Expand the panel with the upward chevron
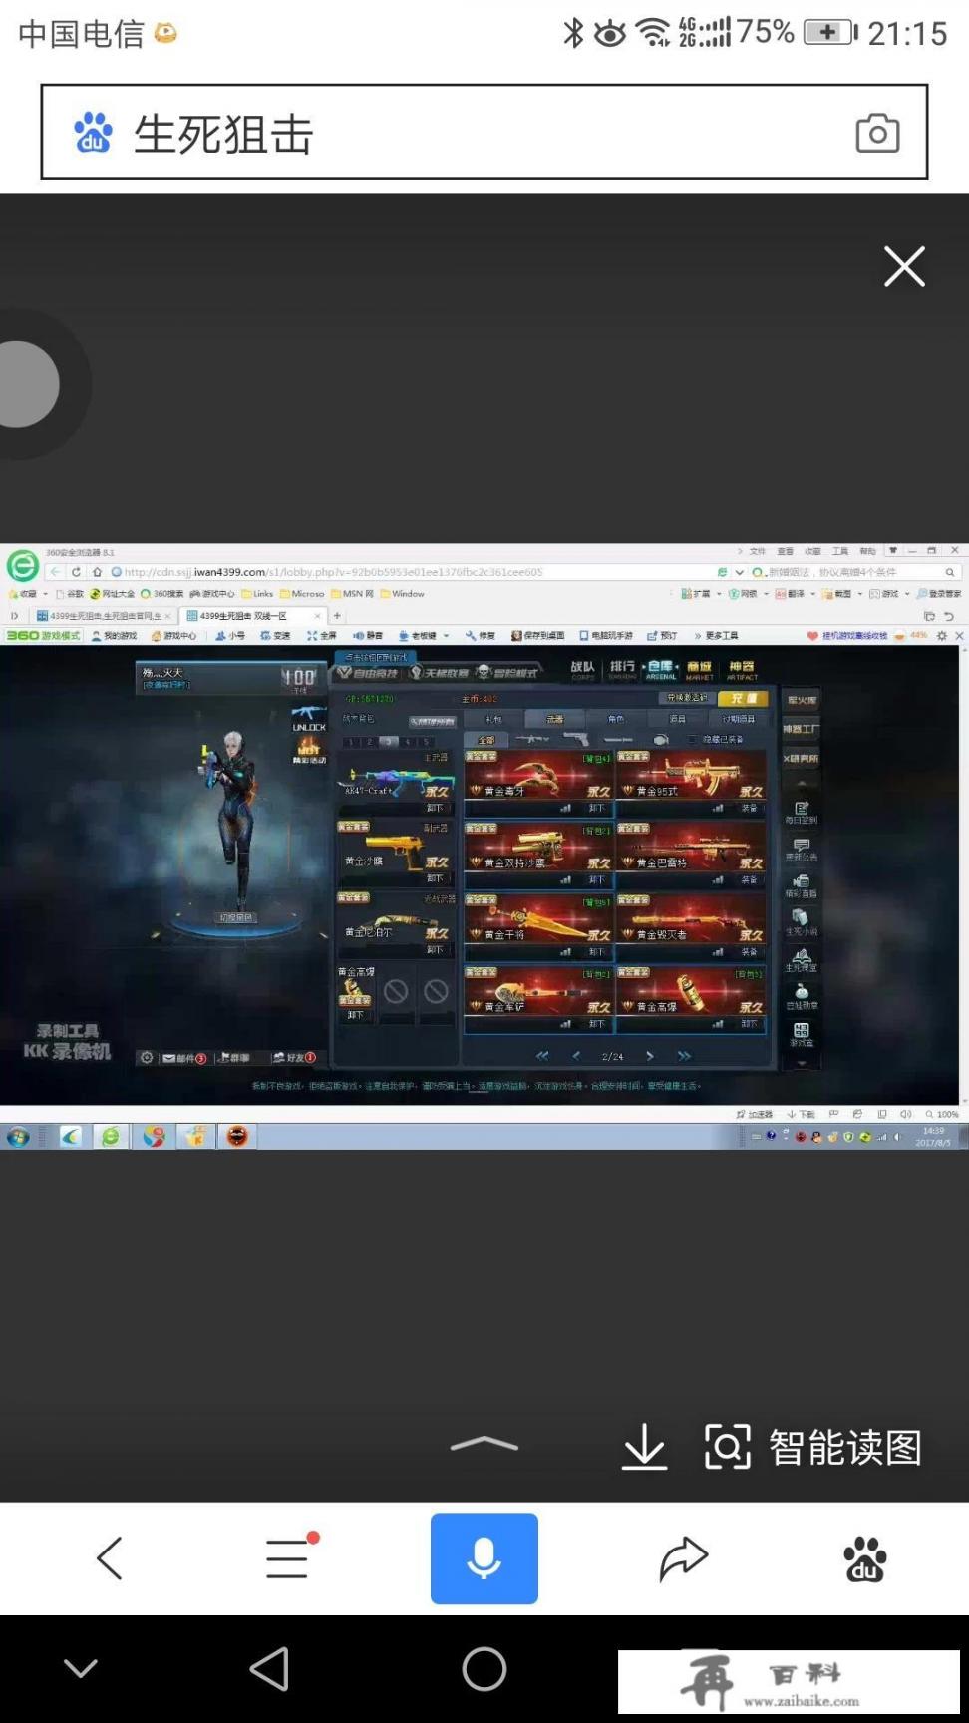The image size is (969, 1723). 484,1444
